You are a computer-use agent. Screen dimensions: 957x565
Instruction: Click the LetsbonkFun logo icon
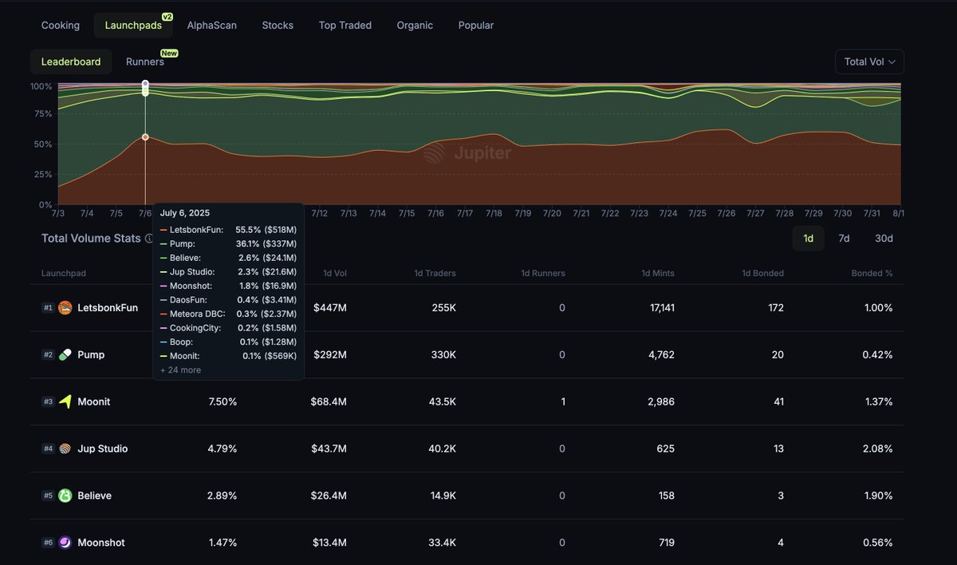(x=65, y=308)
